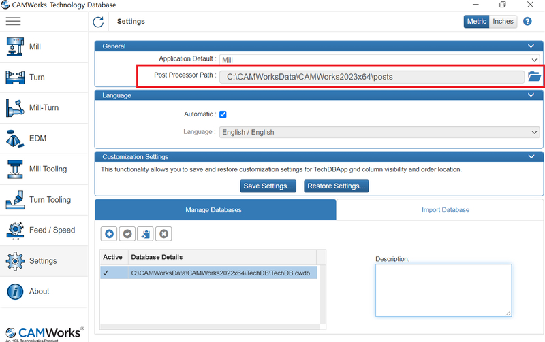Switch to the Import Database tab
The image size is (545, 342).
[445, 210]
